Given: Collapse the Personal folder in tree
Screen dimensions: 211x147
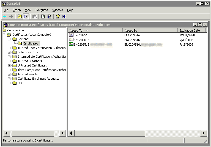Looking at the screenshot, I should [x=9, y=39].
